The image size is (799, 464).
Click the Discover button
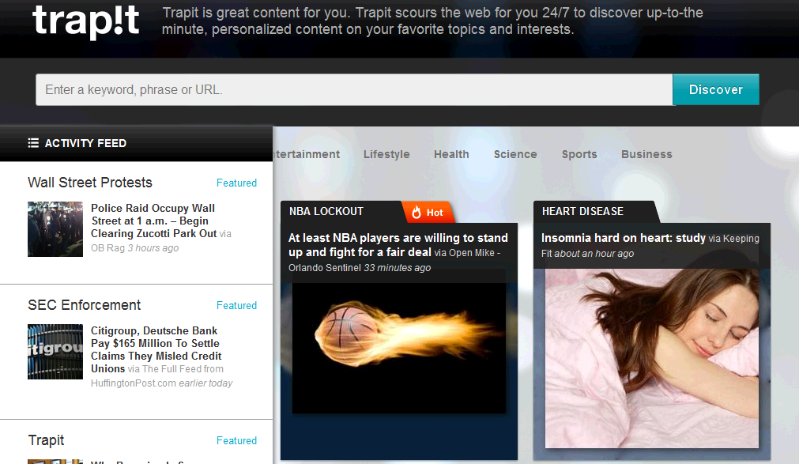716,90
